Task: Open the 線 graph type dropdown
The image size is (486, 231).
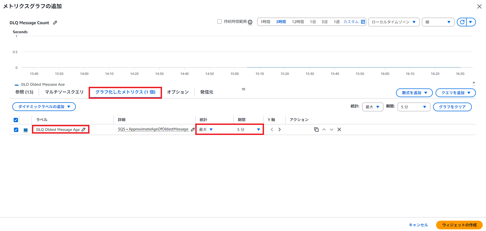Action: point(438,22)
